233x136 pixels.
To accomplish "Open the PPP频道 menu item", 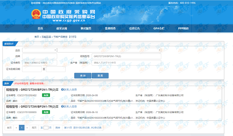I will click(x=183, y=28).
